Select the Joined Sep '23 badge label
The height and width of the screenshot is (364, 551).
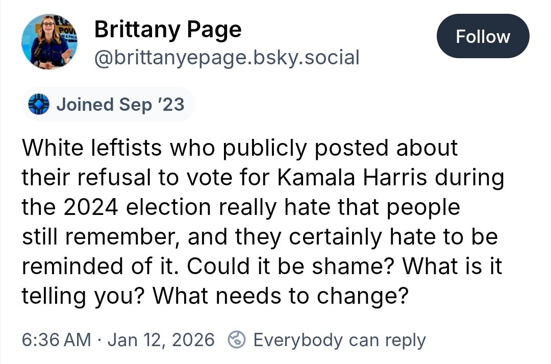tap(120, 104)
